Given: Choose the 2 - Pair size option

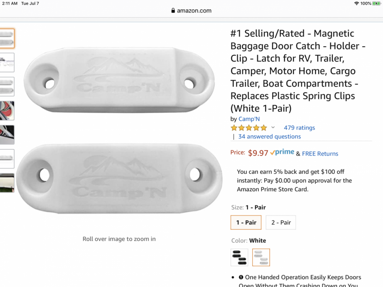Looking at the screenshot, I should [281, 222].
